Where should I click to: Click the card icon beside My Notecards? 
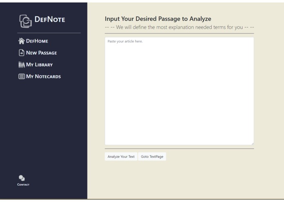point(22,76)
